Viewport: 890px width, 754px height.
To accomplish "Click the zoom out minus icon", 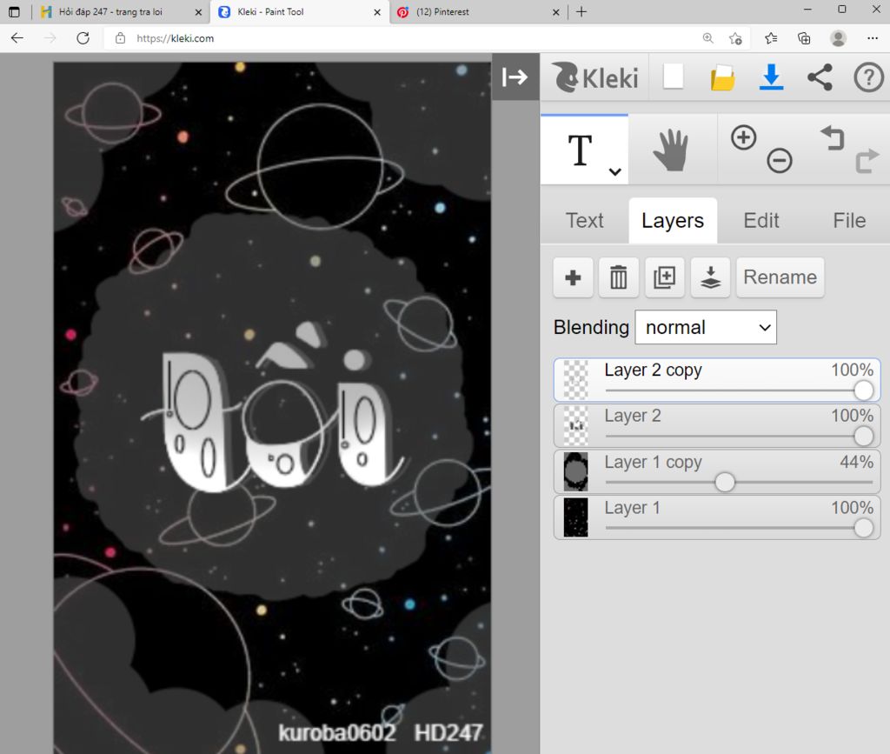I will tap(780, 161).
